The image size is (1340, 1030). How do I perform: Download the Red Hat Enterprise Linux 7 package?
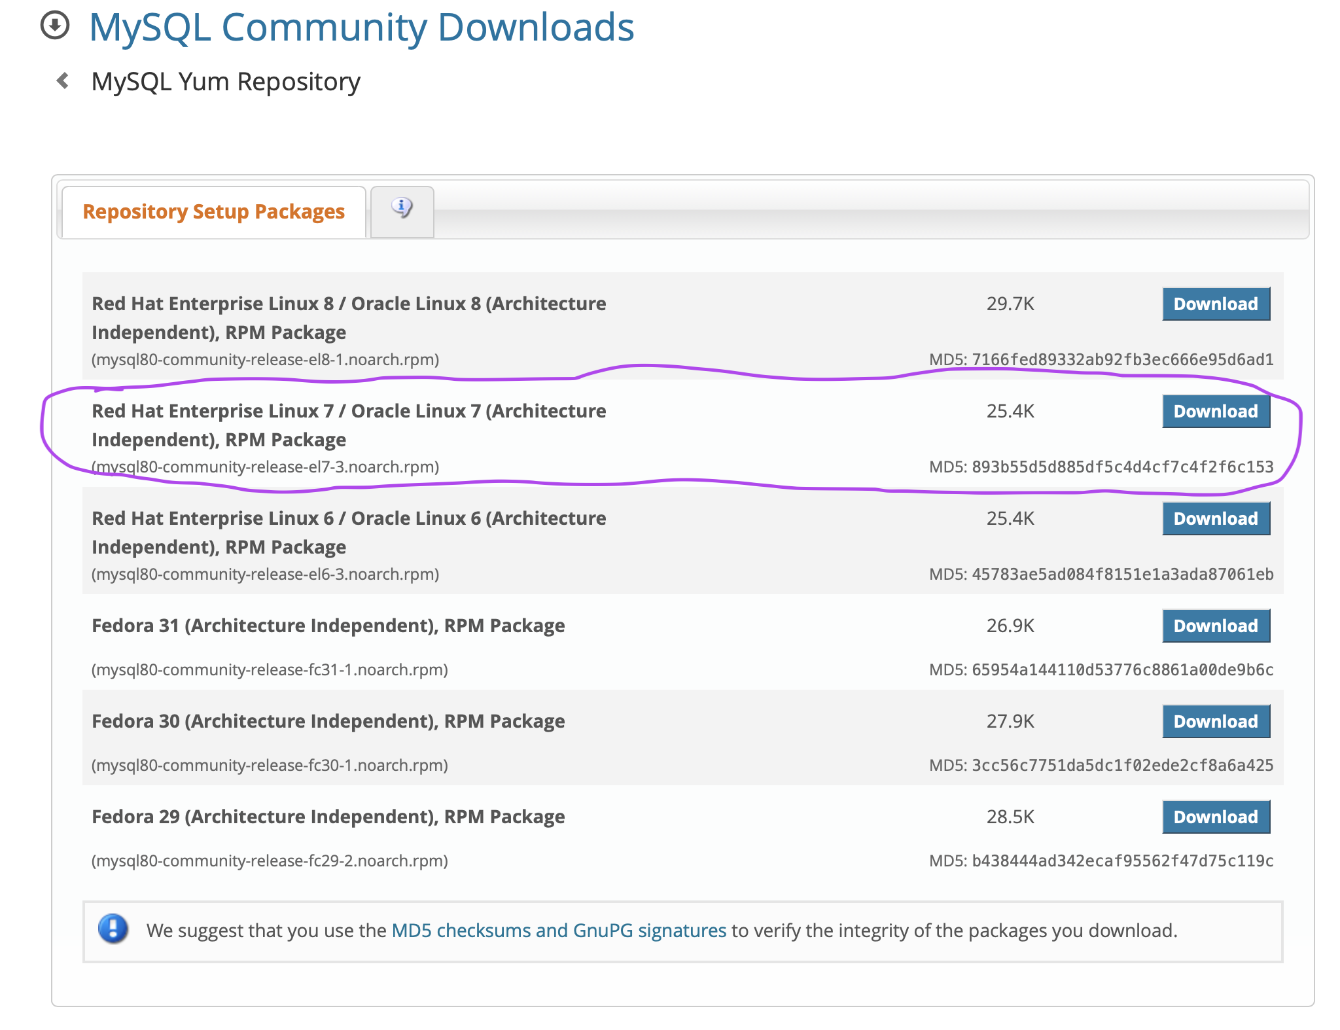(1215, 412)
